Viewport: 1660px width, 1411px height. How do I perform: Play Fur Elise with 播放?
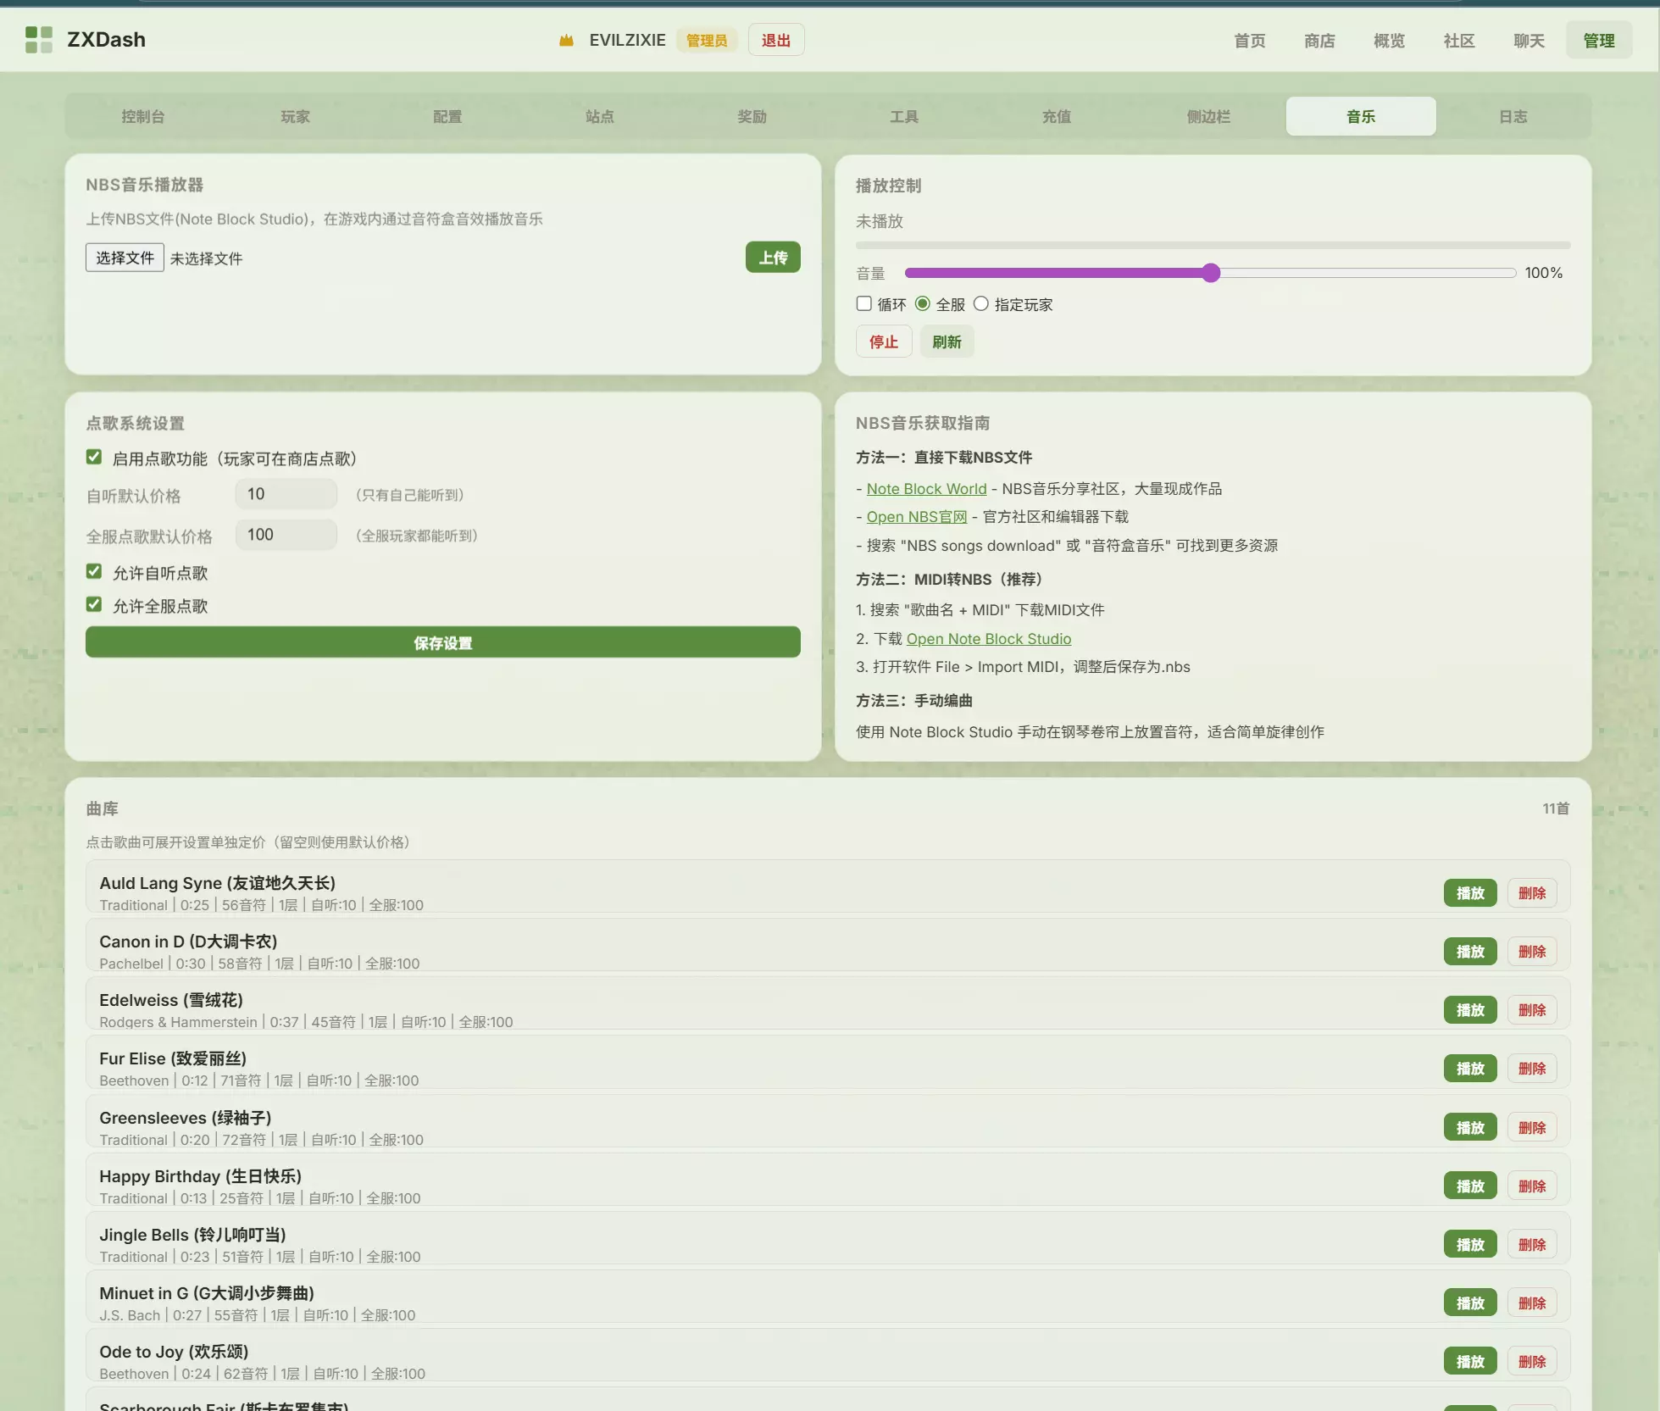pyautogui.click(x=1470, y=1069)
